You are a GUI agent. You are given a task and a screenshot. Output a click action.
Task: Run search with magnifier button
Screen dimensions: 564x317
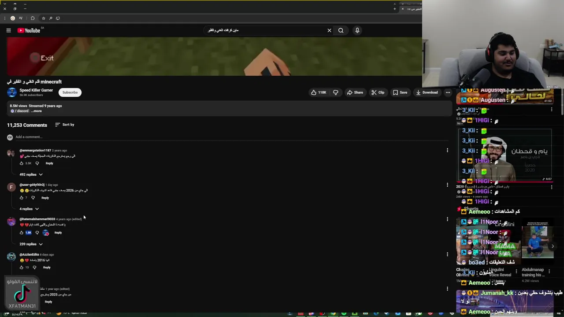[341, 30]
